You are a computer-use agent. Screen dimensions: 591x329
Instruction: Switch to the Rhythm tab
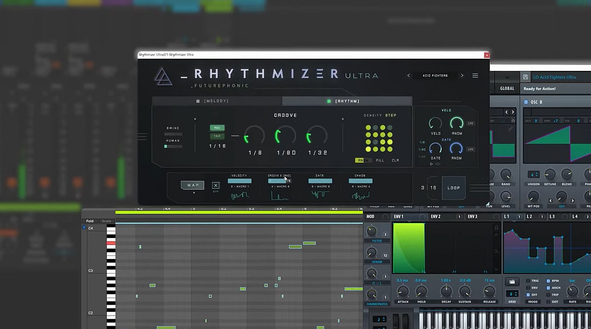pyautogui.click(x=347, y=101)
